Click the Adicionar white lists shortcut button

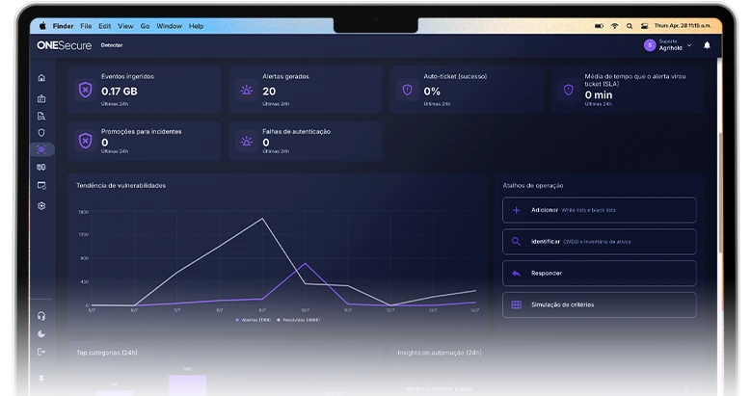click(600, 210)
